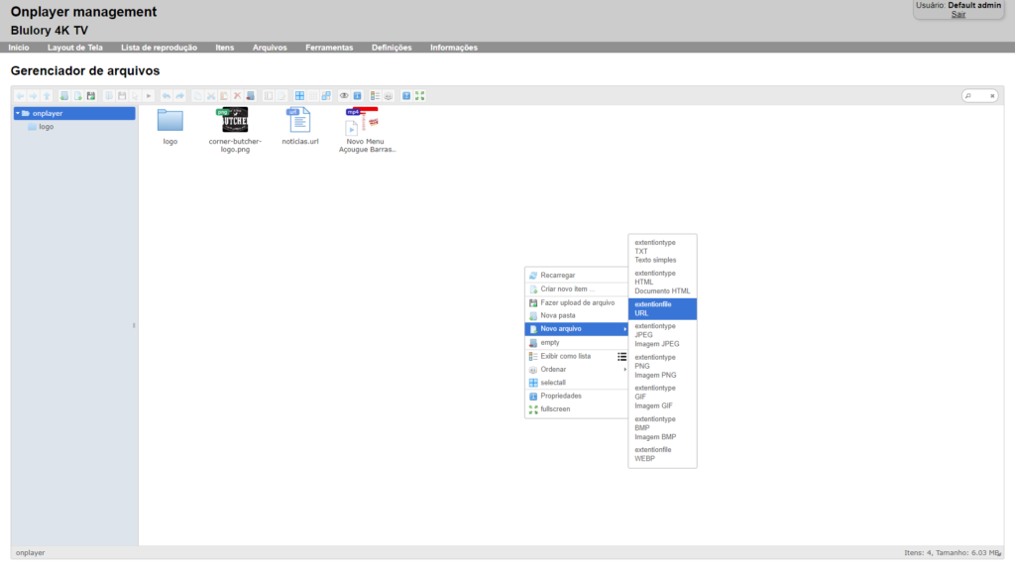Go up one folder with the toolbar up arrow
The height and width of the screenshot is (571, 1015).
47,96
